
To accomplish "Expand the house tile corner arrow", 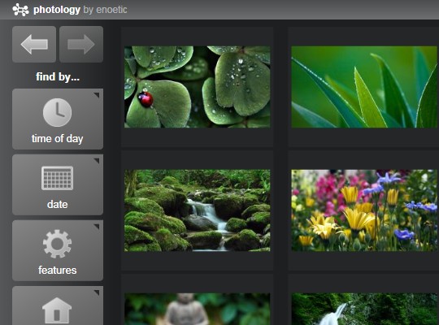I will coord(97,292).
